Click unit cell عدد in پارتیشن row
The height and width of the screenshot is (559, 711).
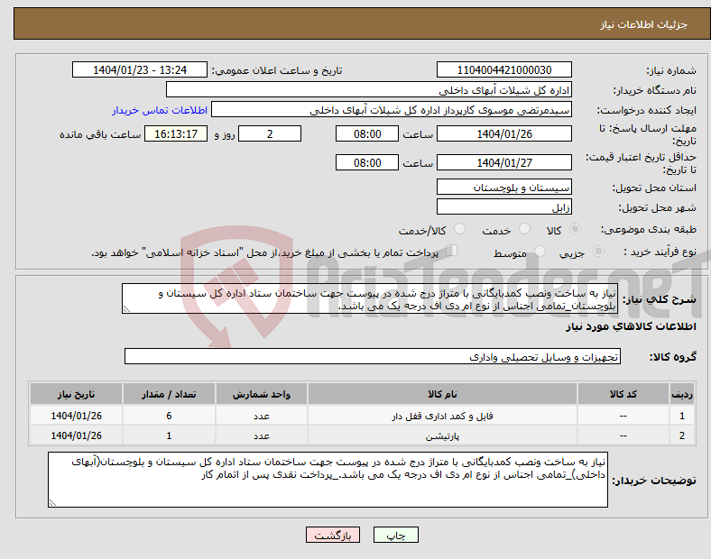(262, 435)
